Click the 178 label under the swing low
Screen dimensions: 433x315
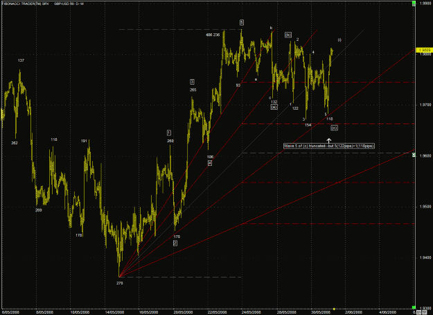point(79,235)
